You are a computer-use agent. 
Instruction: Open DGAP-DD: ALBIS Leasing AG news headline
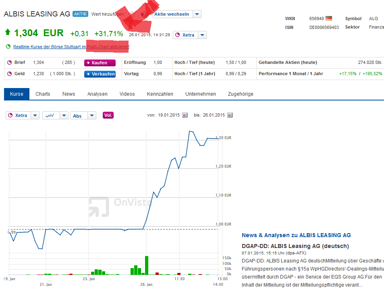tap(295, 246)
